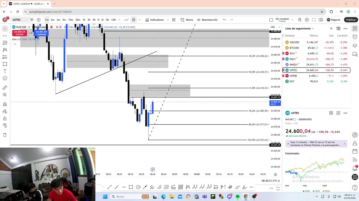Viewport: 359px width, 201px height.
Task: Open the Lista de seguimiento dropdown
Action: [299, 28]
